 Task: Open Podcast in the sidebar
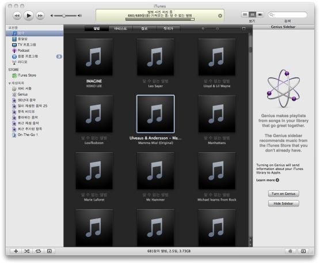click(x=35, y=51)
